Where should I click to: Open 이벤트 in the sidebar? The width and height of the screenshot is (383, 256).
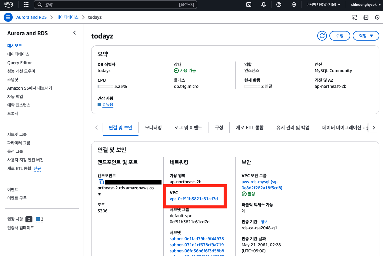pos(13,189)
